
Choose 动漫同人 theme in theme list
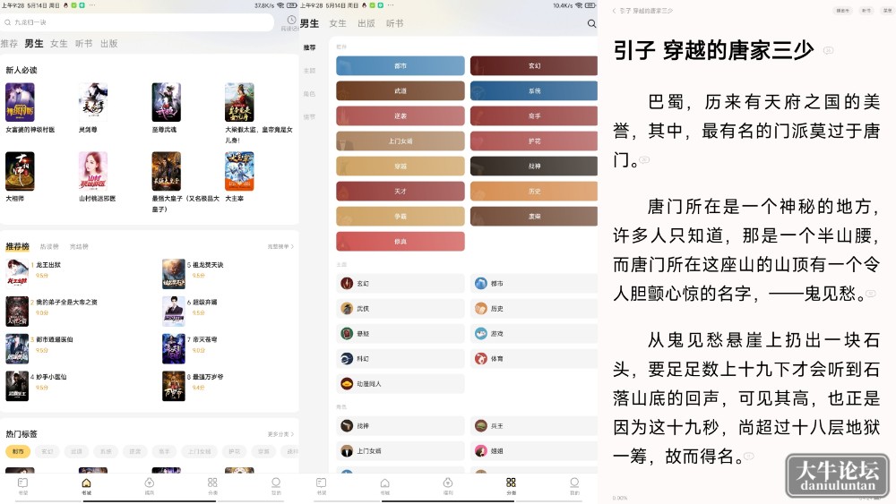(x=400, y=383)
